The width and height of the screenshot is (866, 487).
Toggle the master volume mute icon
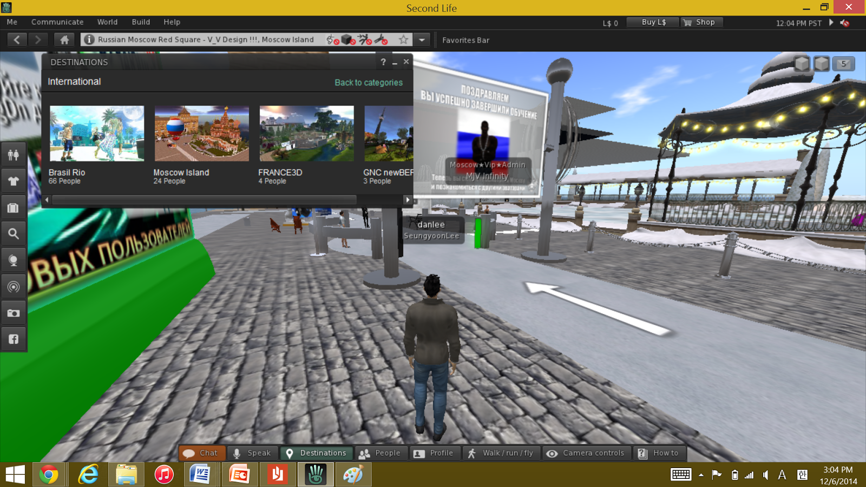845,23
